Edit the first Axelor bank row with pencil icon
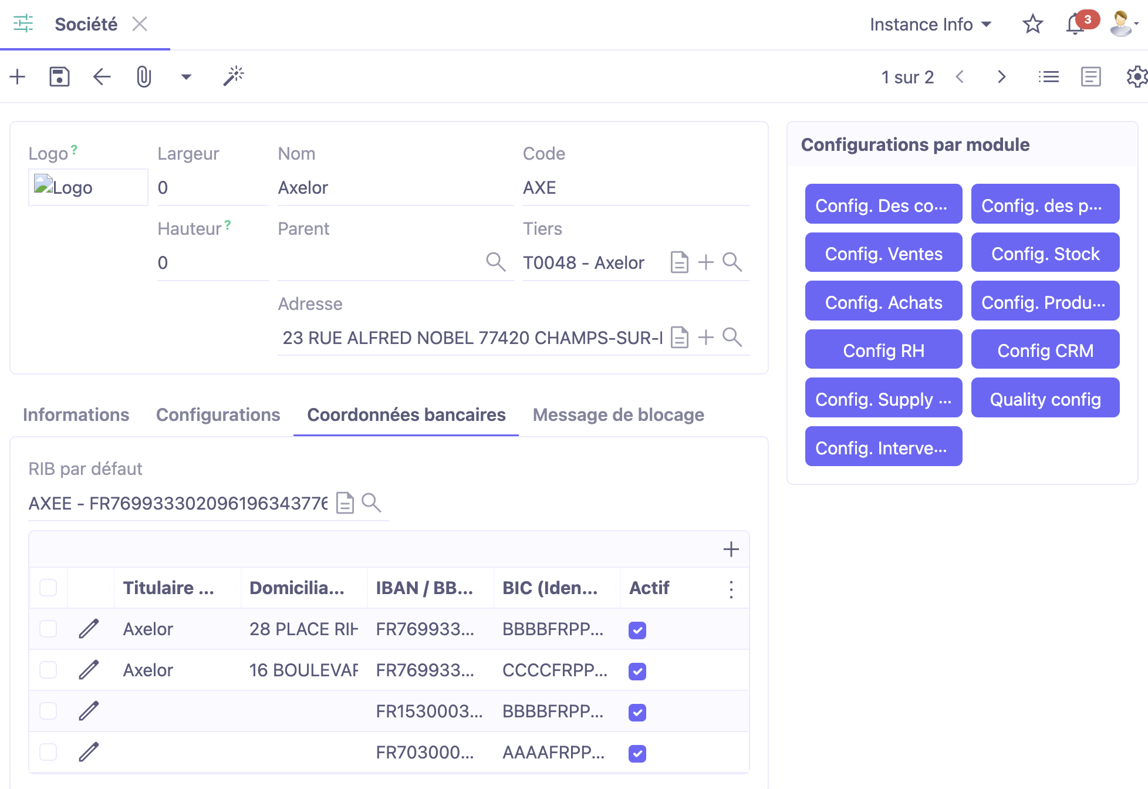 89,629
